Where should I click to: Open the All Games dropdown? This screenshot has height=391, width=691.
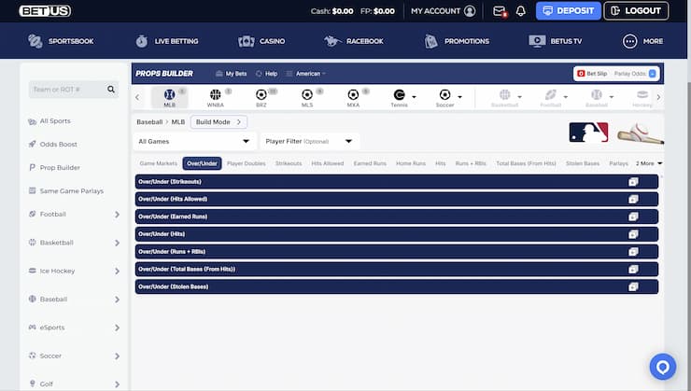coord(194,141)
